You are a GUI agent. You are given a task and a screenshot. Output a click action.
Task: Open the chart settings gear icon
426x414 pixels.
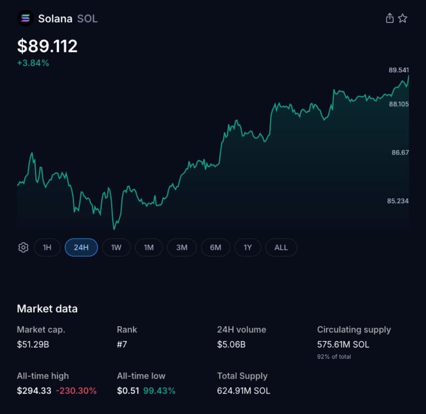pos(23,247)
